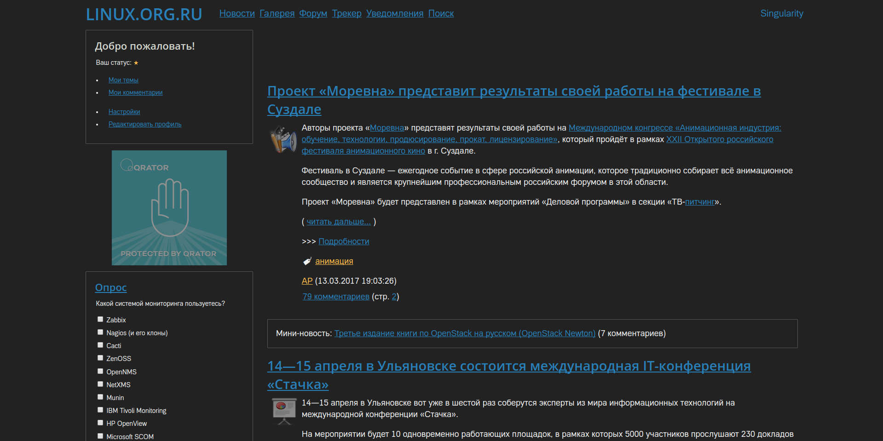Select IBM Tivoli Monitoring checkbox
The image size is (883, 441).
pyautogui.click(x=100, y=410)
